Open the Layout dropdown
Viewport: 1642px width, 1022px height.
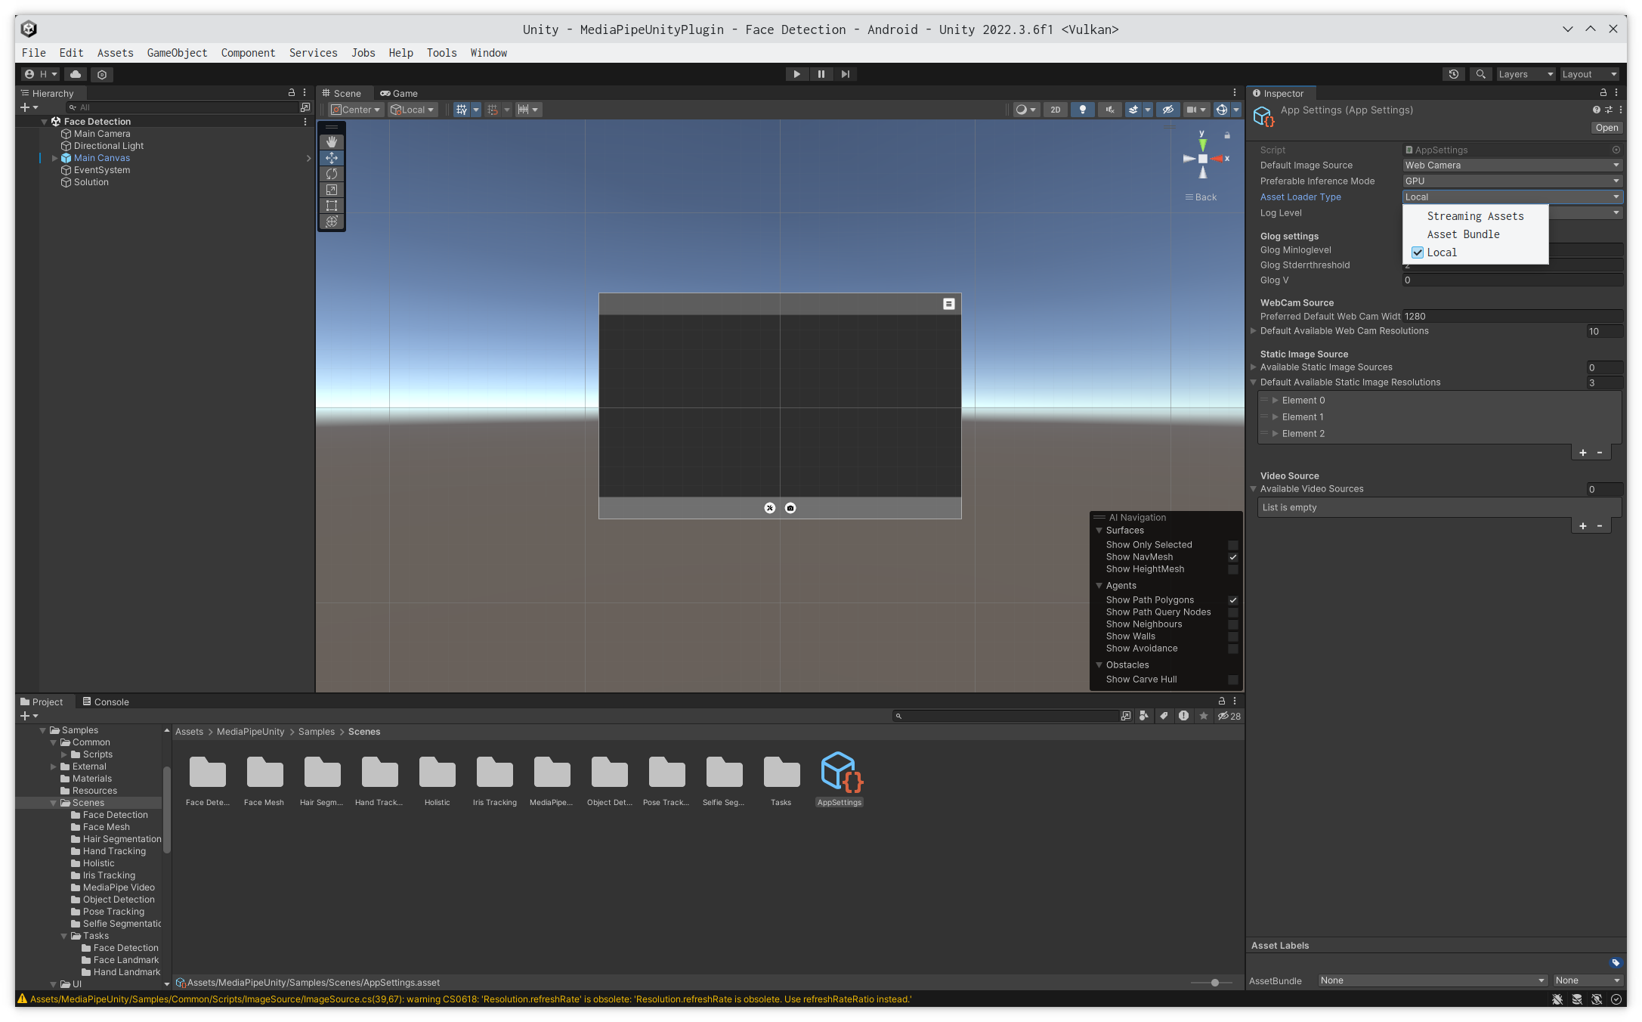click(1588, 74)
